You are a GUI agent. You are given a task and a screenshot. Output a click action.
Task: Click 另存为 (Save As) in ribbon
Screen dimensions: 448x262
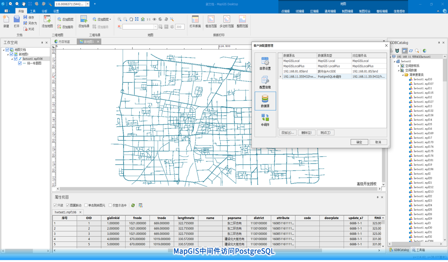(x=30, y=23)
